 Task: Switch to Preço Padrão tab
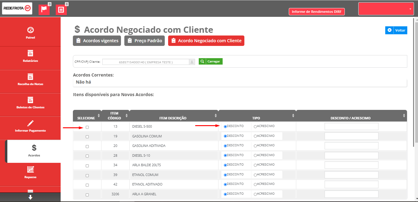(145, 41)
